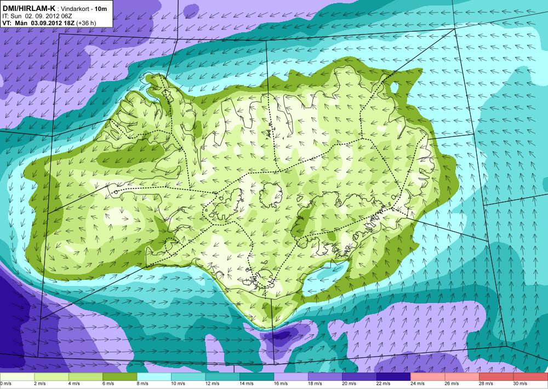Pick the palest legend swatch between 0 and 2 m/s

[x=17, y=377]
